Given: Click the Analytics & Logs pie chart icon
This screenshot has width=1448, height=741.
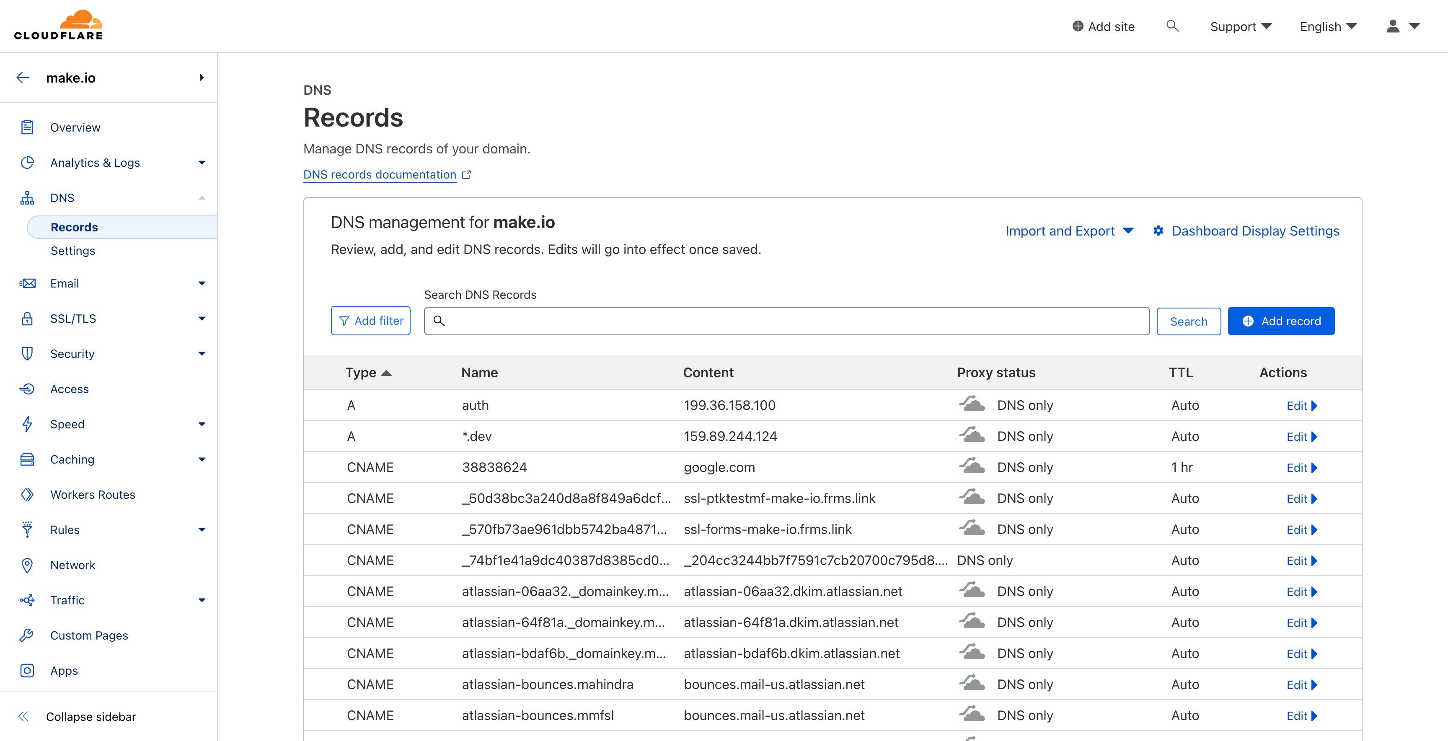Looking at the screenshot, I should point(27,163).
